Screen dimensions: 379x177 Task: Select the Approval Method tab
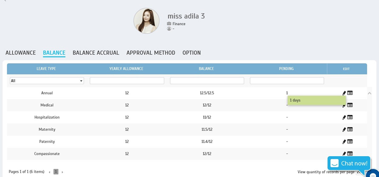[x=151, y=53]
